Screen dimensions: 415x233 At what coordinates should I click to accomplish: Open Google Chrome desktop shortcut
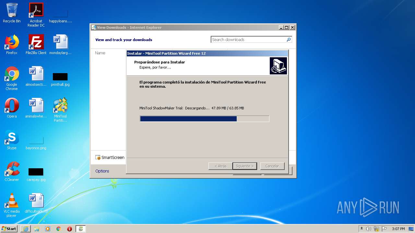12,78
